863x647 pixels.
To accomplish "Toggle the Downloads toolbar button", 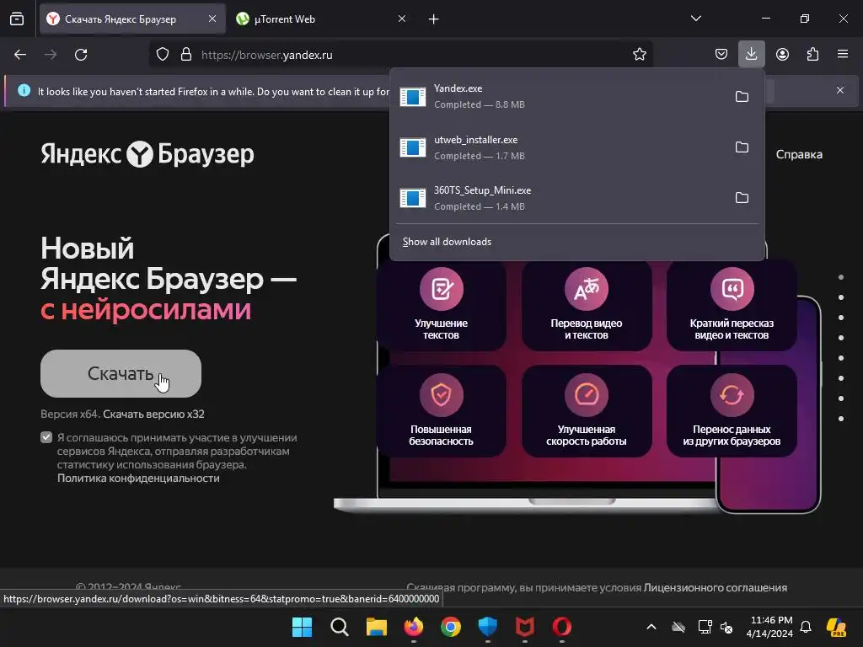I will point(751,54).
